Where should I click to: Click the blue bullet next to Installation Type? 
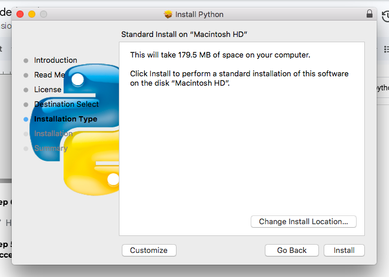(25, 119)
